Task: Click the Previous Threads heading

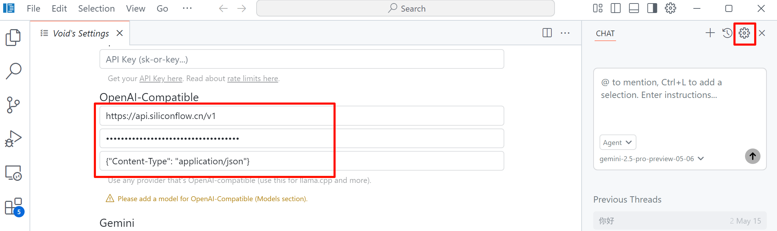Action: tap(627, 199)
